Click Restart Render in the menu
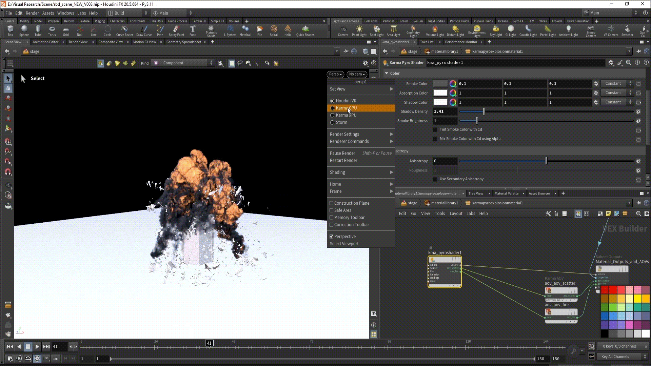 coord(343,160)
